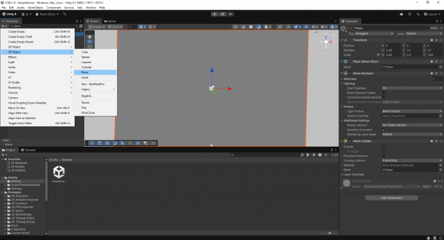Click the Add Component button
This screenshot has height=240, width=444.
[392, 198]
